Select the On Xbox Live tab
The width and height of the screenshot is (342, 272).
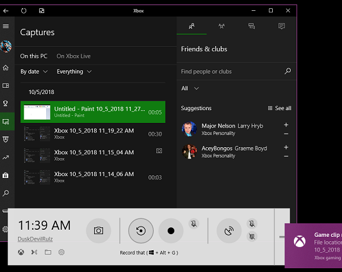(x=74, y=56)
